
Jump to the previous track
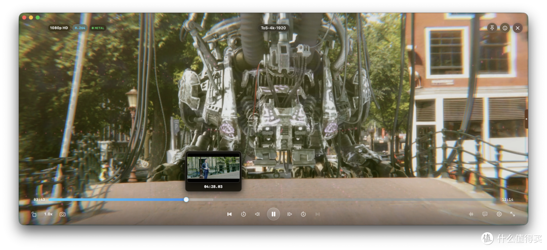pyautogui.click(x=229, y=214)
